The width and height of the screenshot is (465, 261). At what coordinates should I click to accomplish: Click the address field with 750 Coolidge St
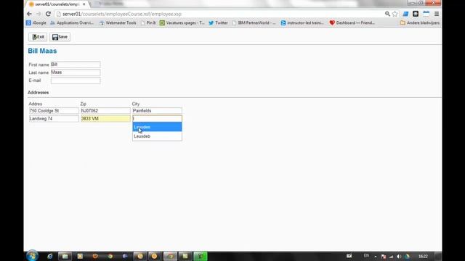[x=54, y=111]
